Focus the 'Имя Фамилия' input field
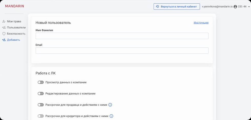Viewport: 251px width, 120px height. pyautogui.click(x=122, y=36)
